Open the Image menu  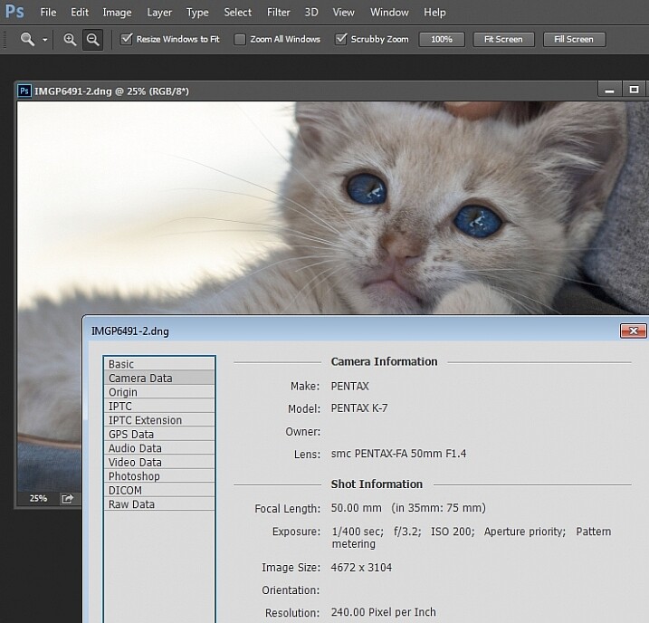(117, 13)
